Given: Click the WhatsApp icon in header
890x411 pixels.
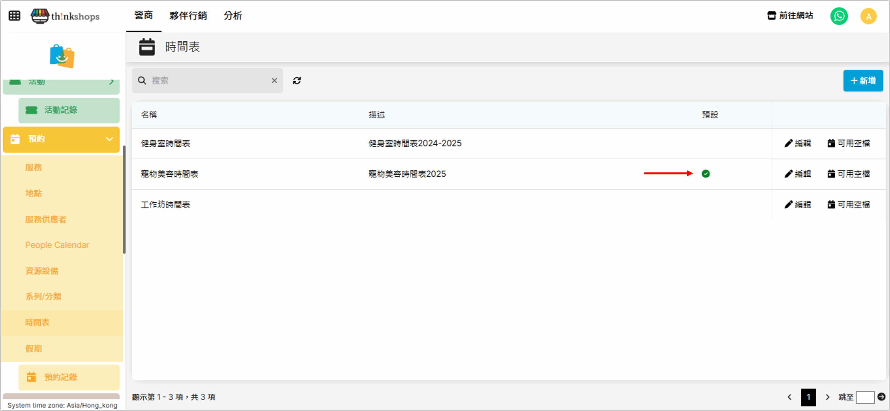Looking at the screenshot, I should (x=839, y=16).
